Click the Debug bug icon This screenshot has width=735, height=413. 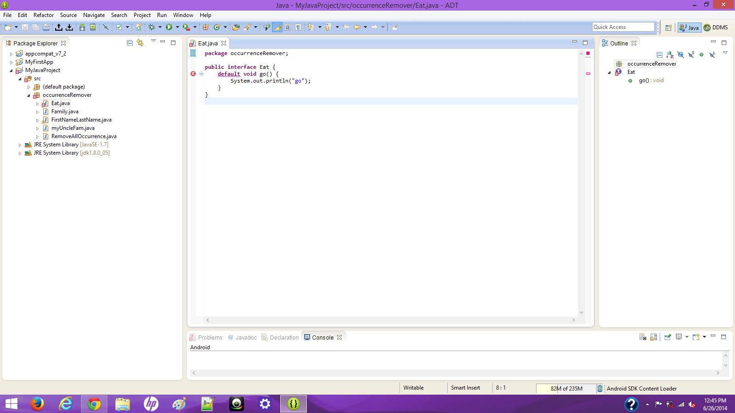152,27
